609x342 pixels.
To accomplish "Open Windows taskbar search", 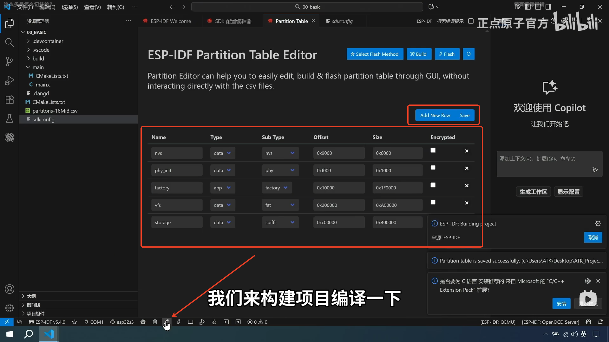I will (x=29, y=334).
